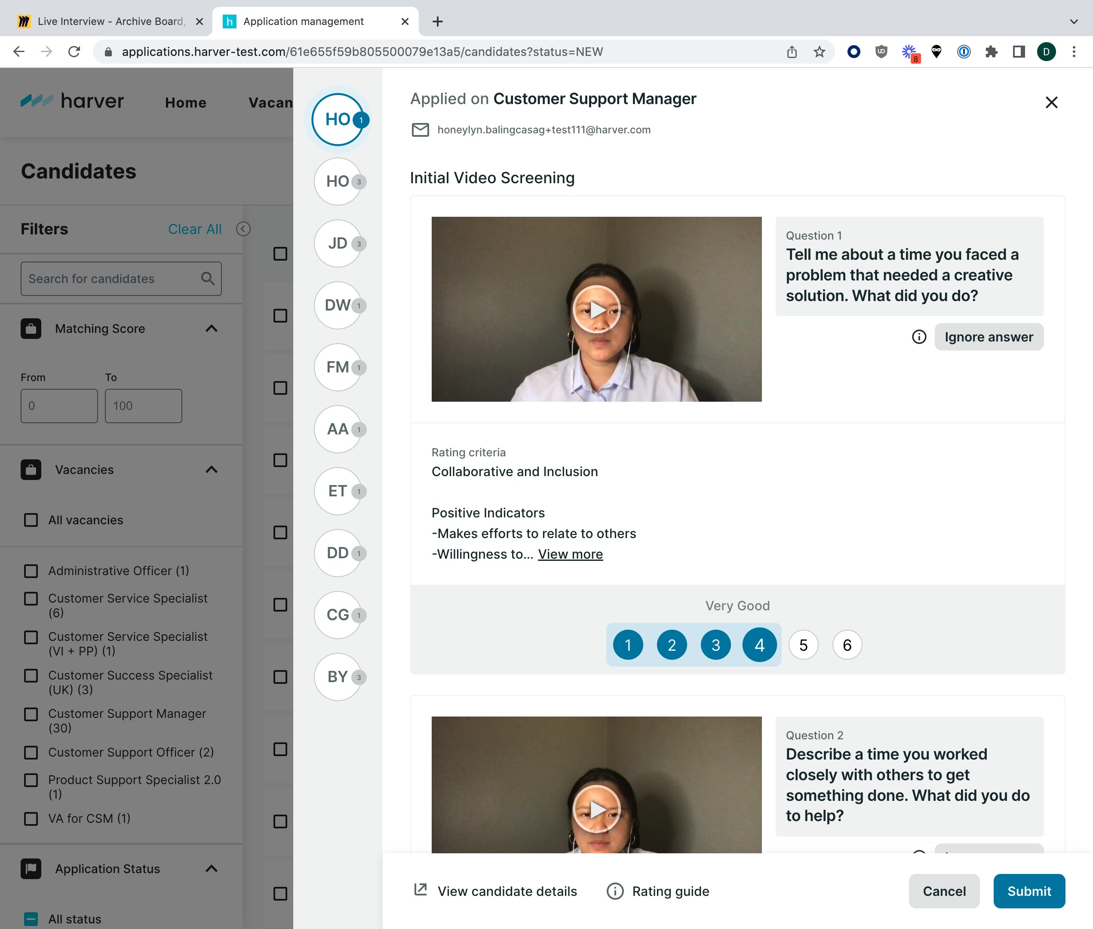Click the info icon beside Ignore answer
1093x929 pixels.
[x=919, y=337]
